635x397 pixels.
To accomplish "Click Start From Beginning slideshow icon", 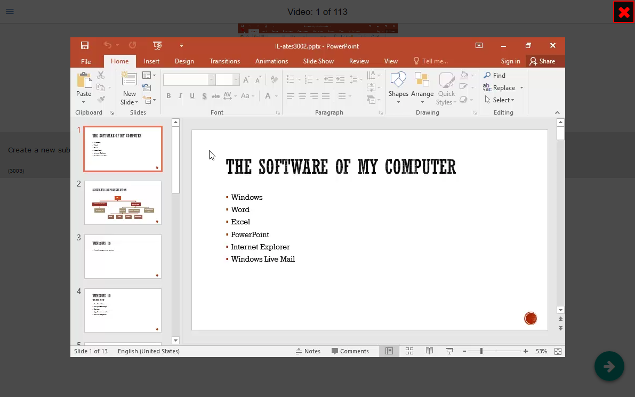I will click(157, 46).
